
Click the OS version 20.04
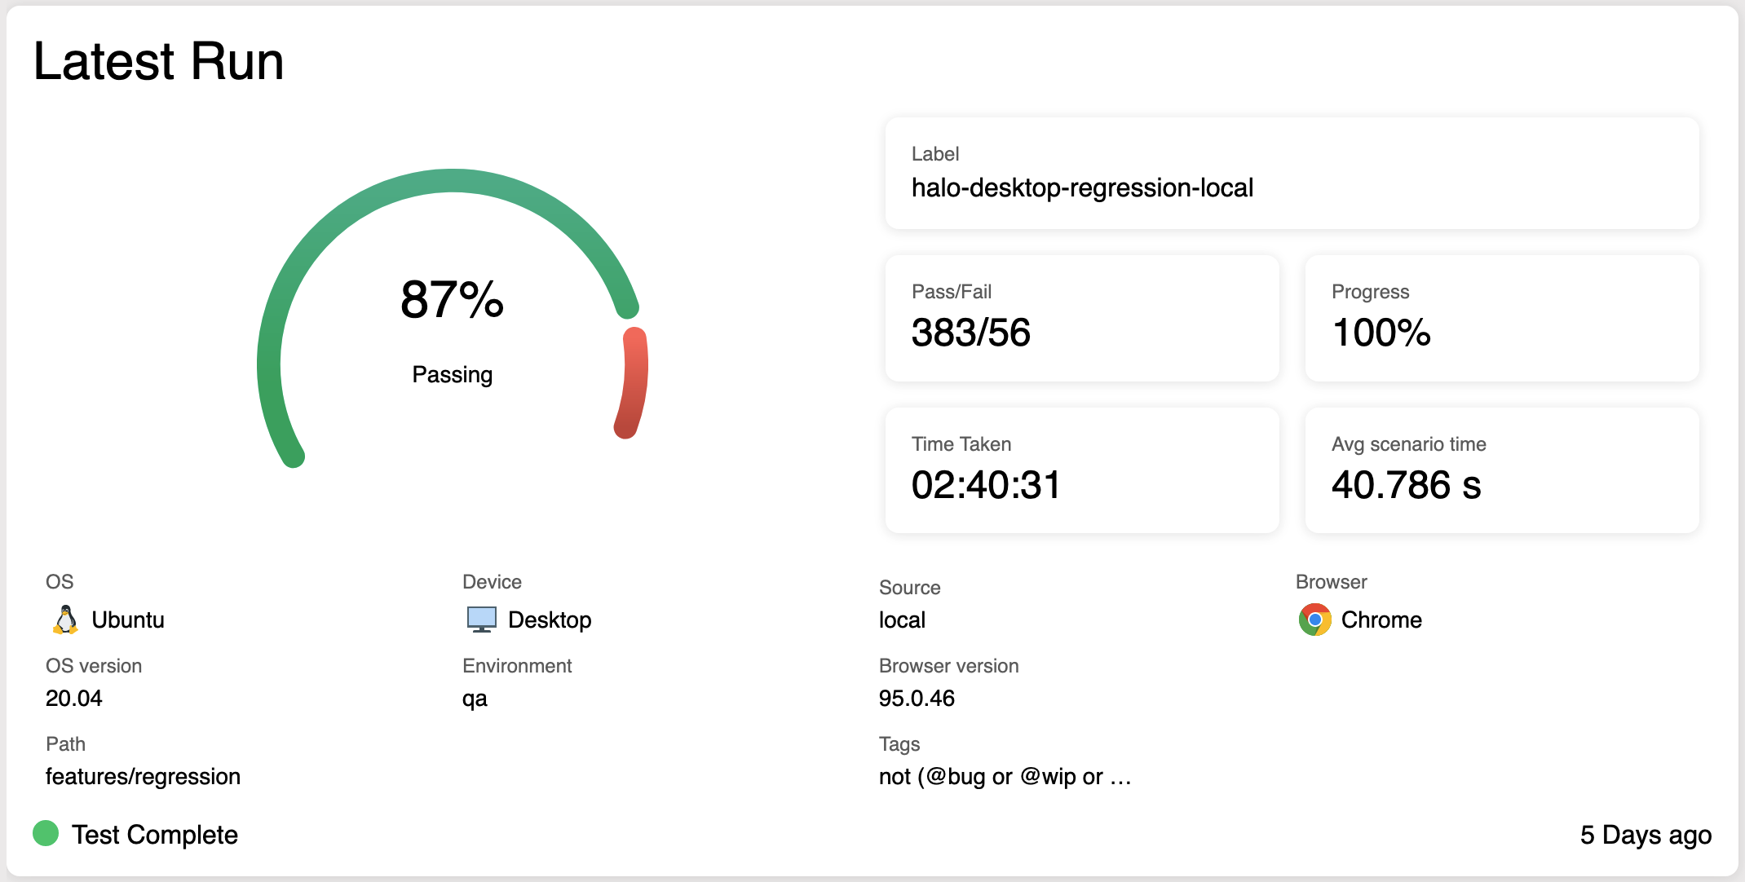74,699
